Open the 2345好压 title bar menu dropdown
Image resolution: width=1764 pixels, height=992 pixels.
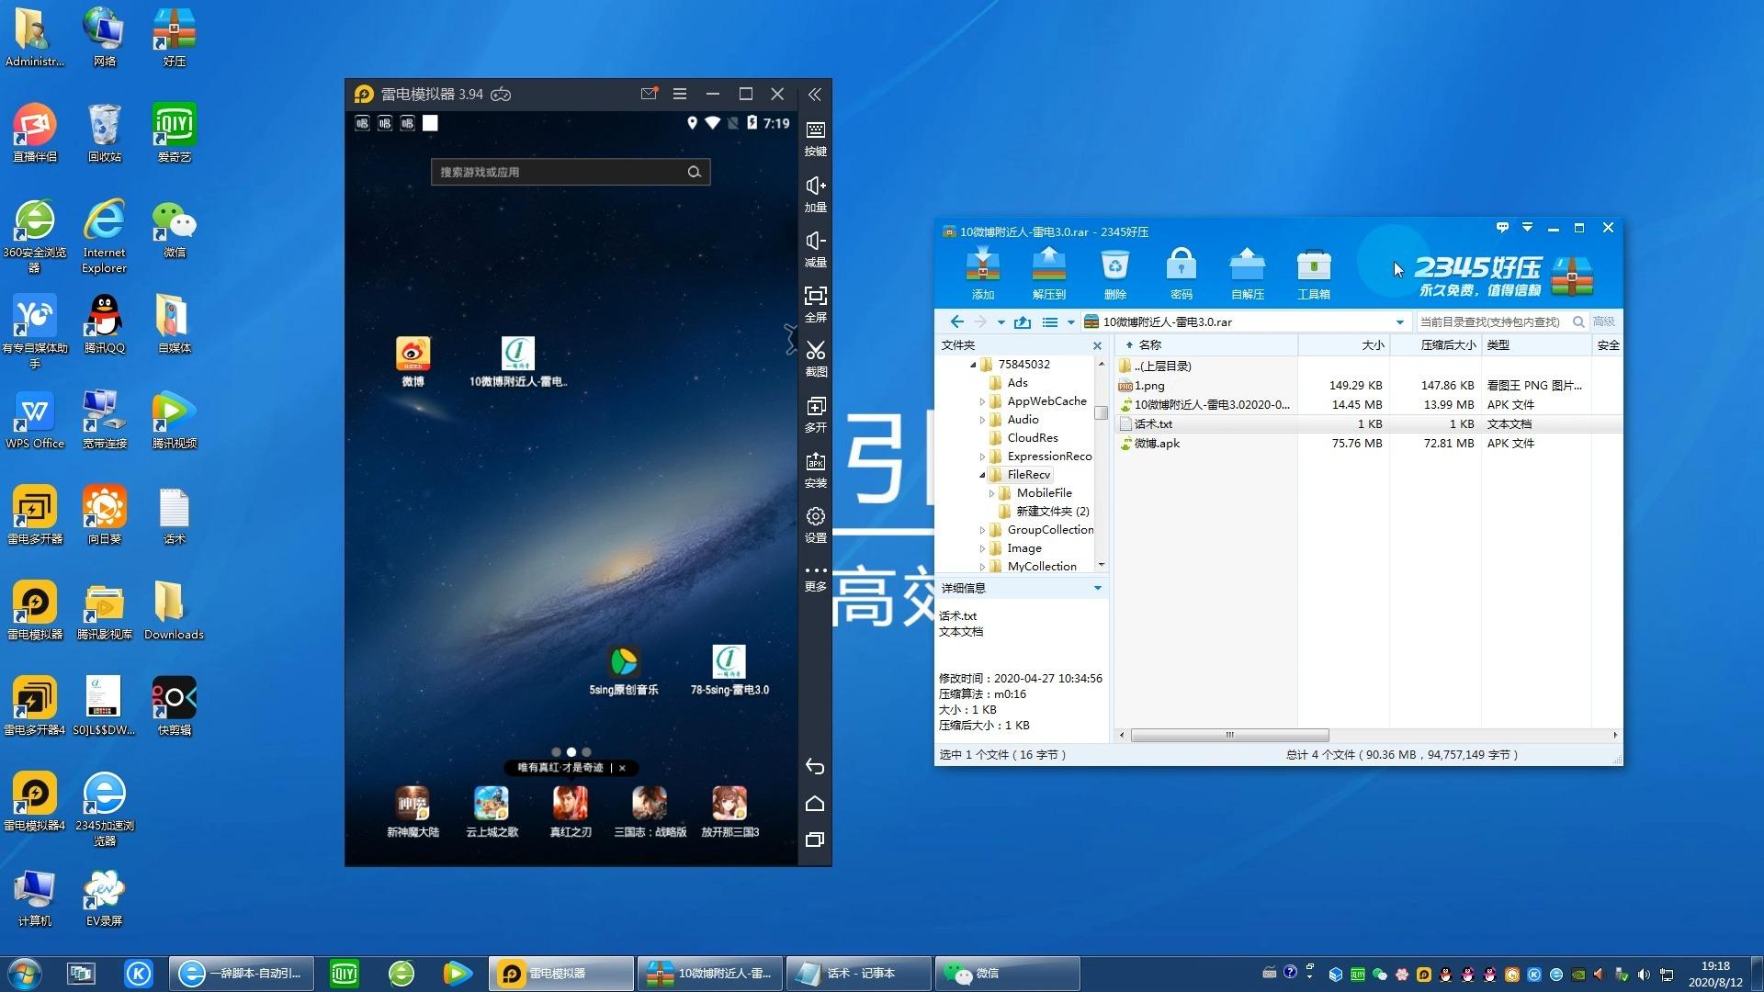[x=1527, y=227]
